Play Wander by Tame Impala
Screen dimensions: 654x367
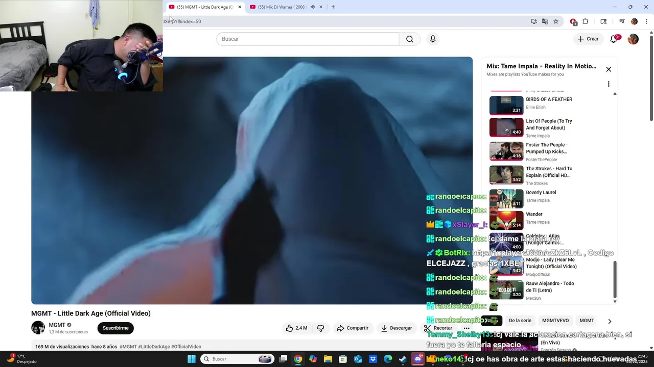coord(549,220)
